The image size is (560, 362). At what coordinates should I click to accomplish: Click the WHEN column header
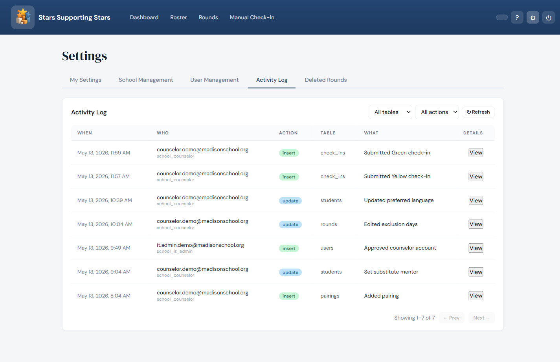84,133
